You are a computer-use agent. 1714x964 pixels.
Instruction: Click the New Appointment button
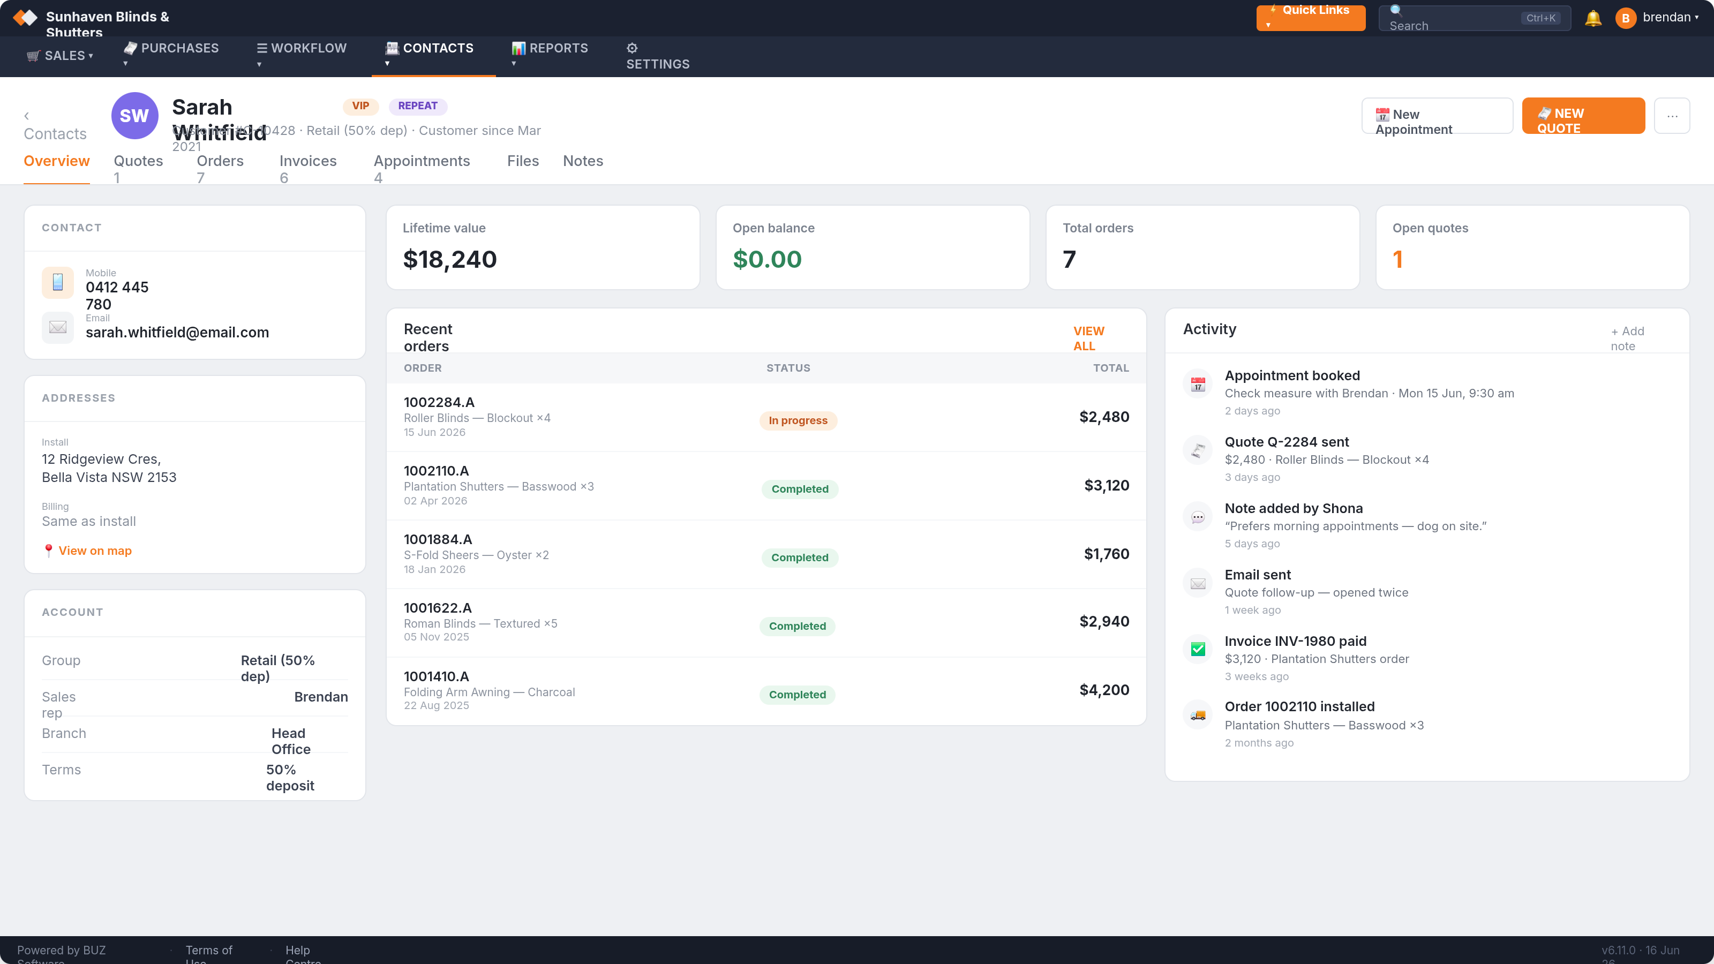click(1437, 116)
